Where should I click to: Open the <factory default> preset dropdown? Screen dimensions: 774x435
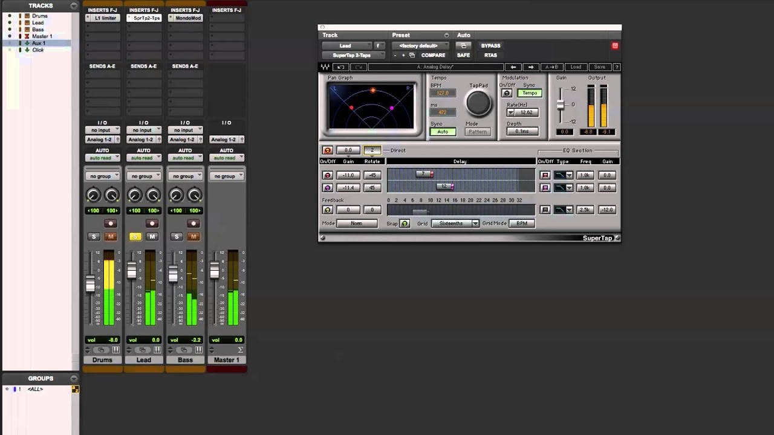[x=419, y=45]
